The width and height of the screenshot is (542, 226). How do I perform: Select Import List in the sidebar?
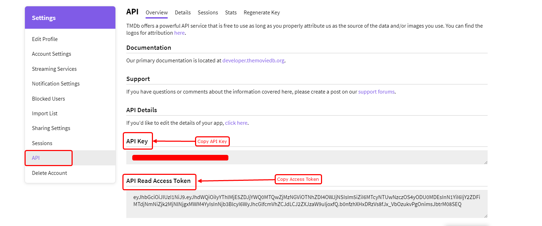point(45,114)
